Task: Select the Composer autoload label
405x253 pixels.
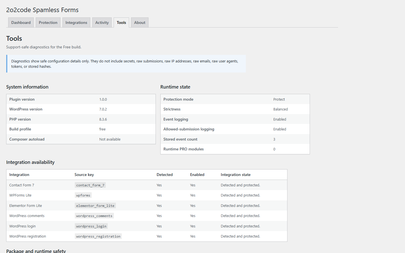Action: pos(27,139)
